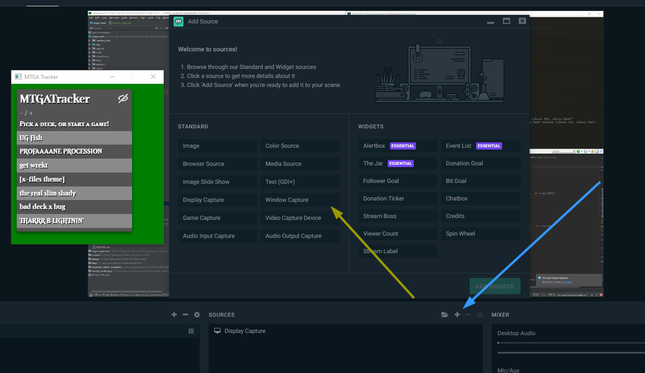Select [x-files theme] deck
645x373 pixels.
(74, 179)
